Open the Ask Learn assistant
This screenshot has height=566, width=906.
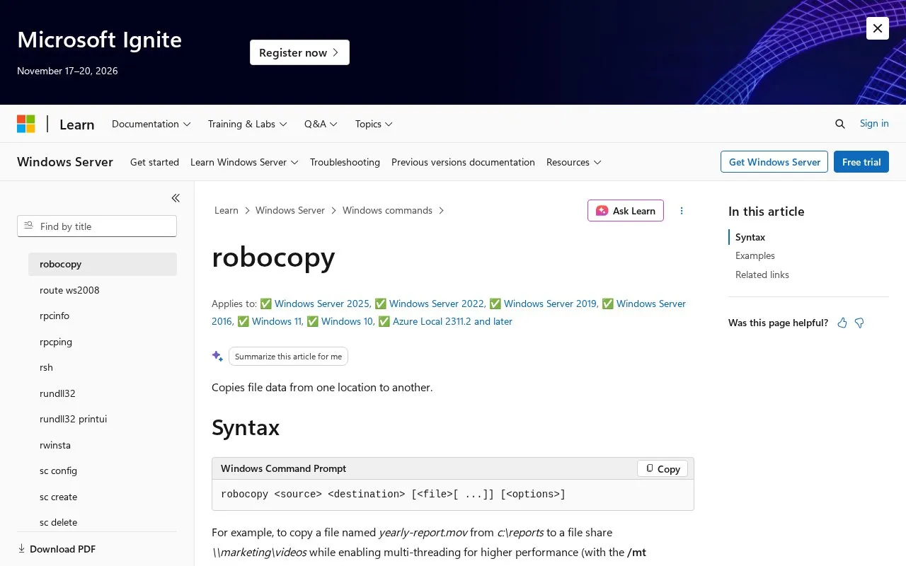(626, 211)
